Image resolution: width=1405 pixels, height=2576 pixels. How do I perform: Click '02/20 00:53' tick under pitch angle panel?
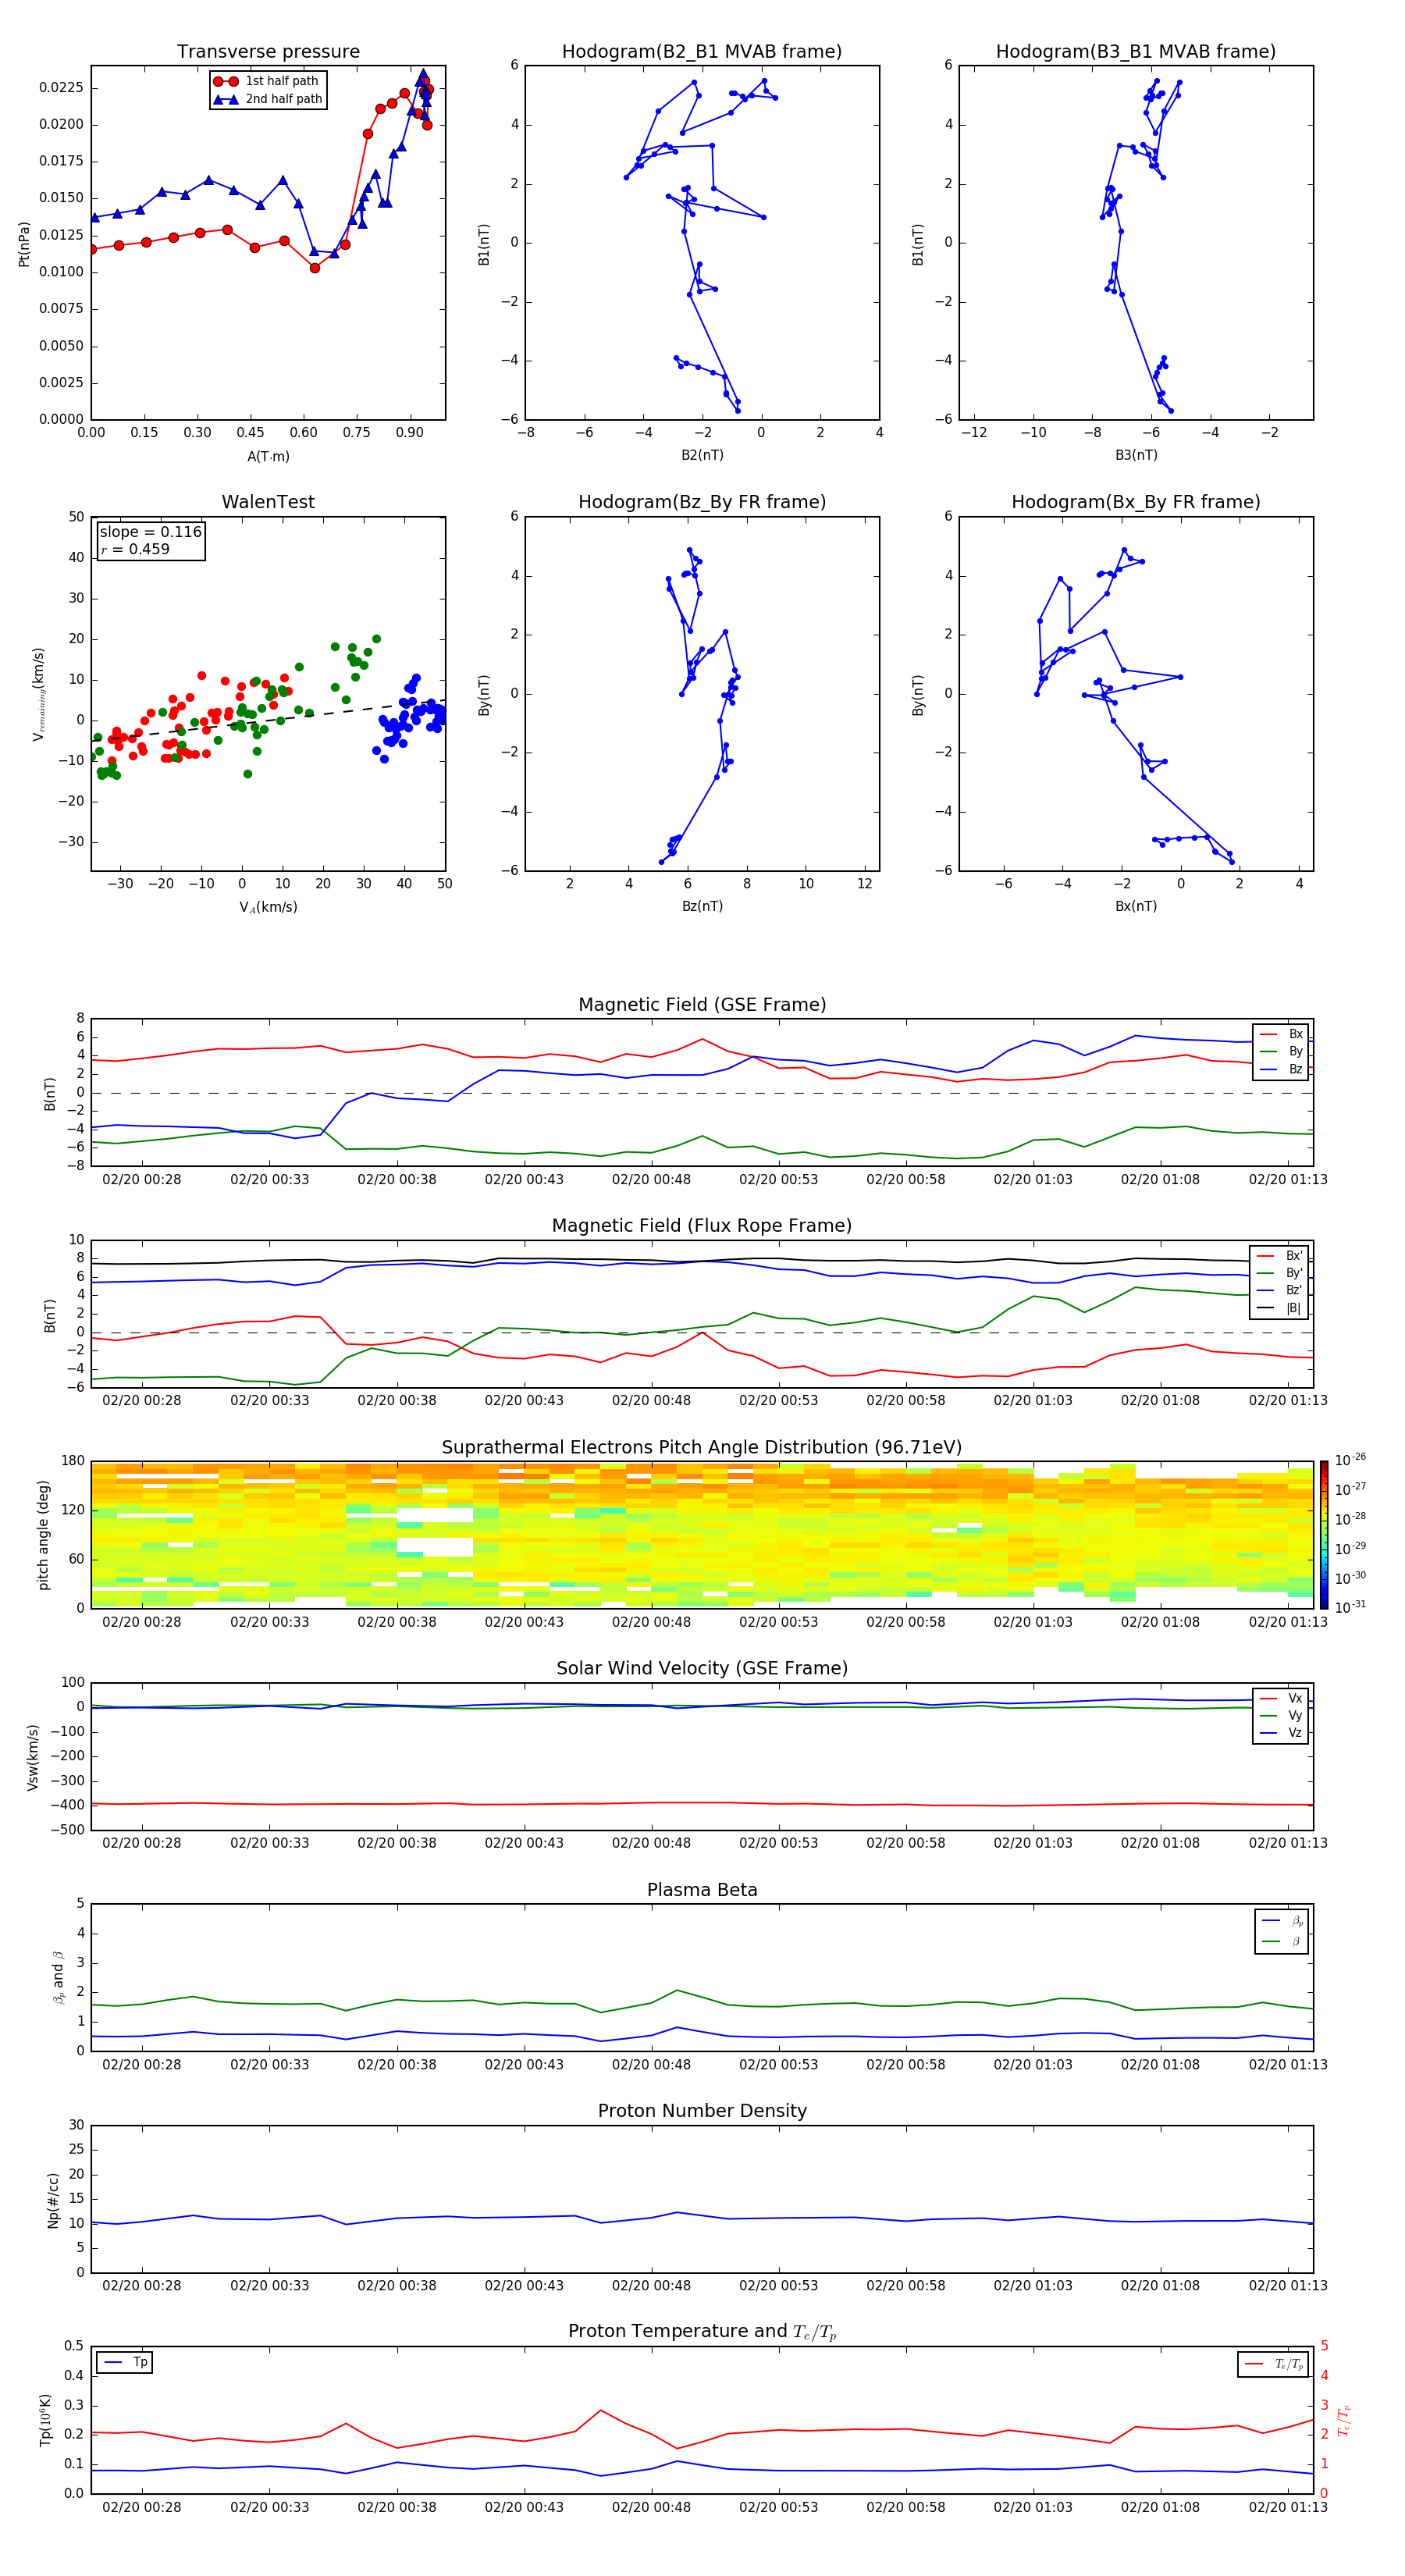tap(778, 1623)
